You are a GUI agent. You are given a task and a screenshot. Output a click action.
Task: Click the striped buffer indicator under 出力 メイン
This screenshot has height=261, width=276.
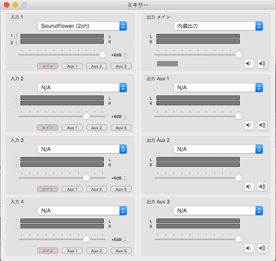pos(168,64)
